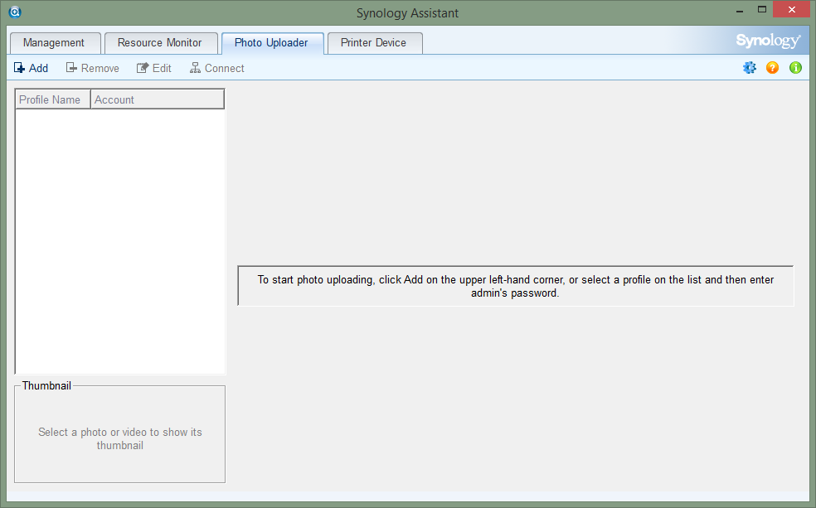Minimize the Synology Assistant window
The image size is (816, 508).
coord(740,10)
